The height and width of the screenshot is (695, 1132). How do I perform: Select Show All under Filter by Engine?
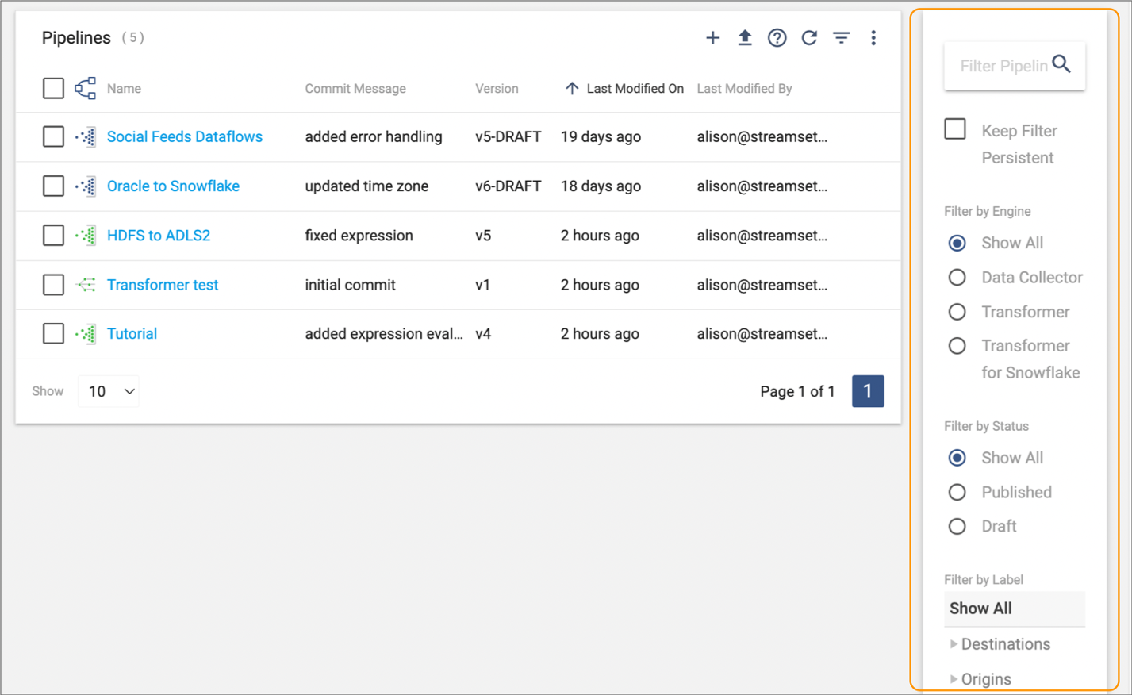click(957, 243)
